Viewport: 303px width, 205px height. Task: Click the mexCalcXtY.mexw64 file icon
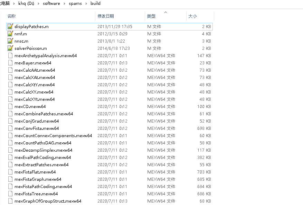(10, 85)
